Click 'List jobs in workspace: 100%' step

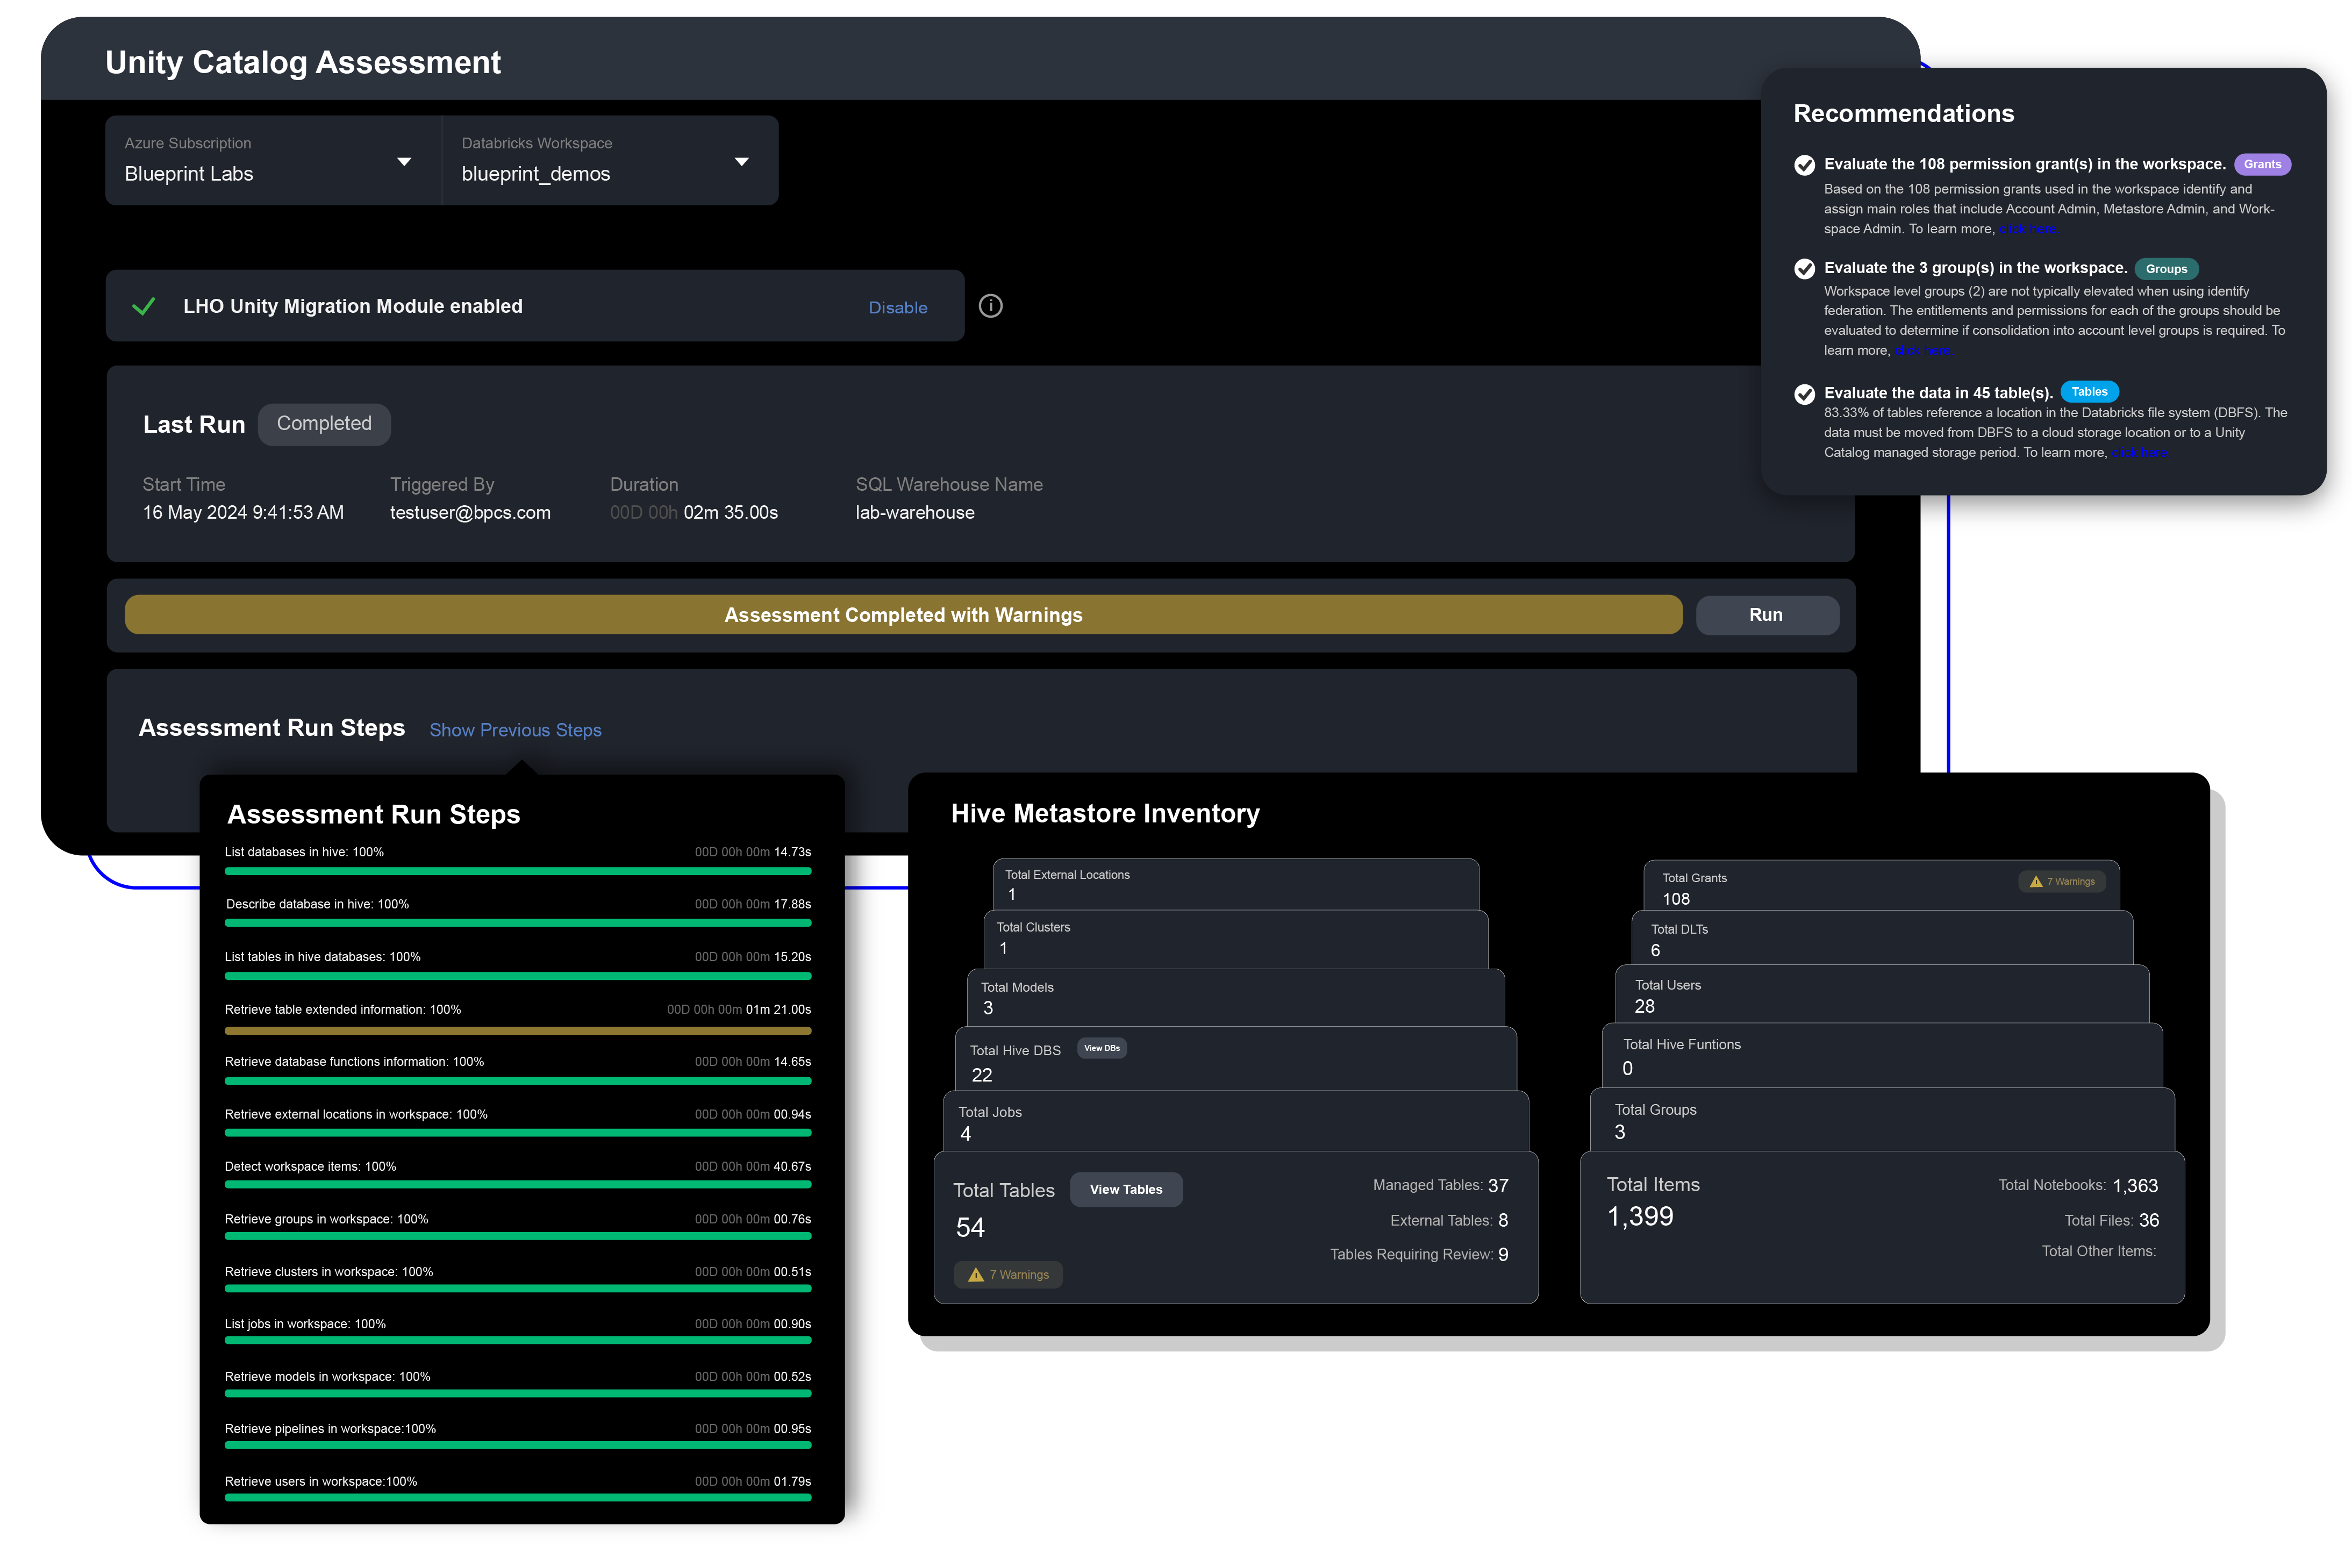click(x=305, y=1324)
